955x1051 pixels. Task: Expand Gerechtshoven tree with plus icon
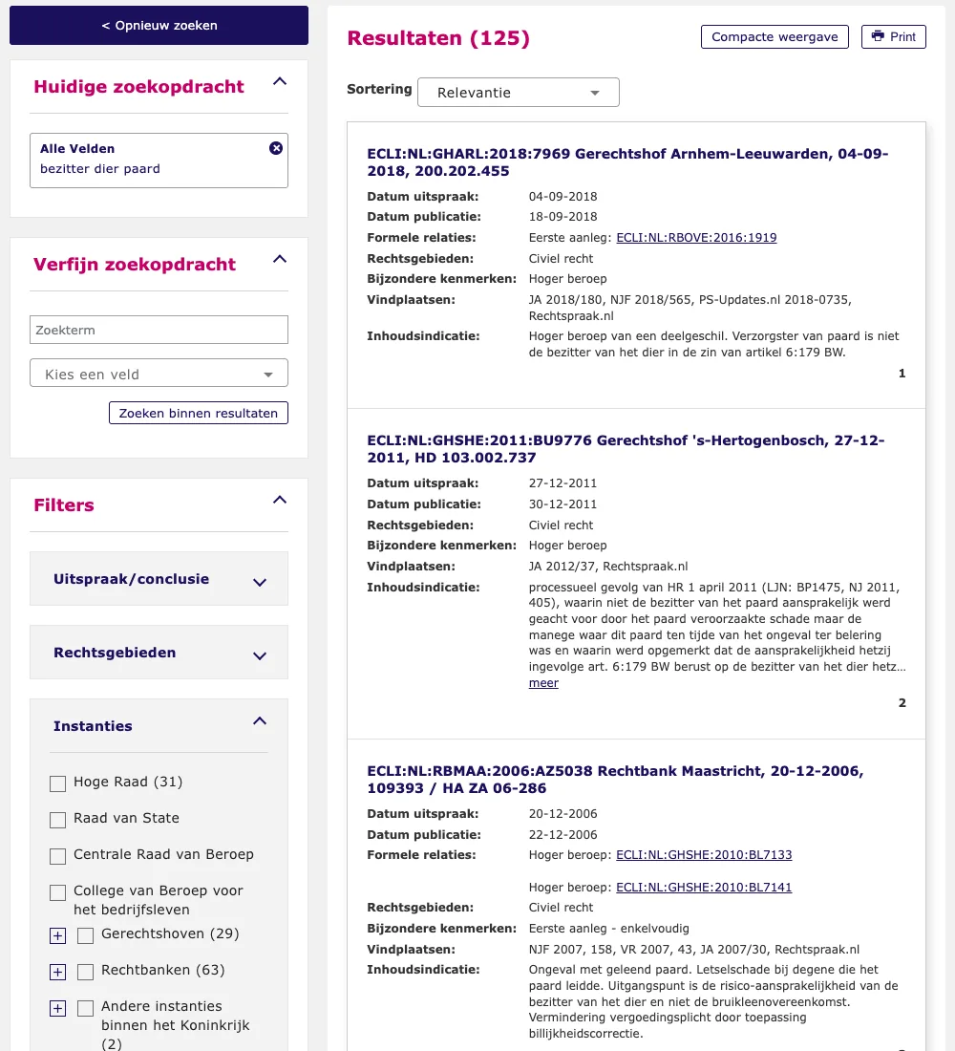(x=57, y=935)
